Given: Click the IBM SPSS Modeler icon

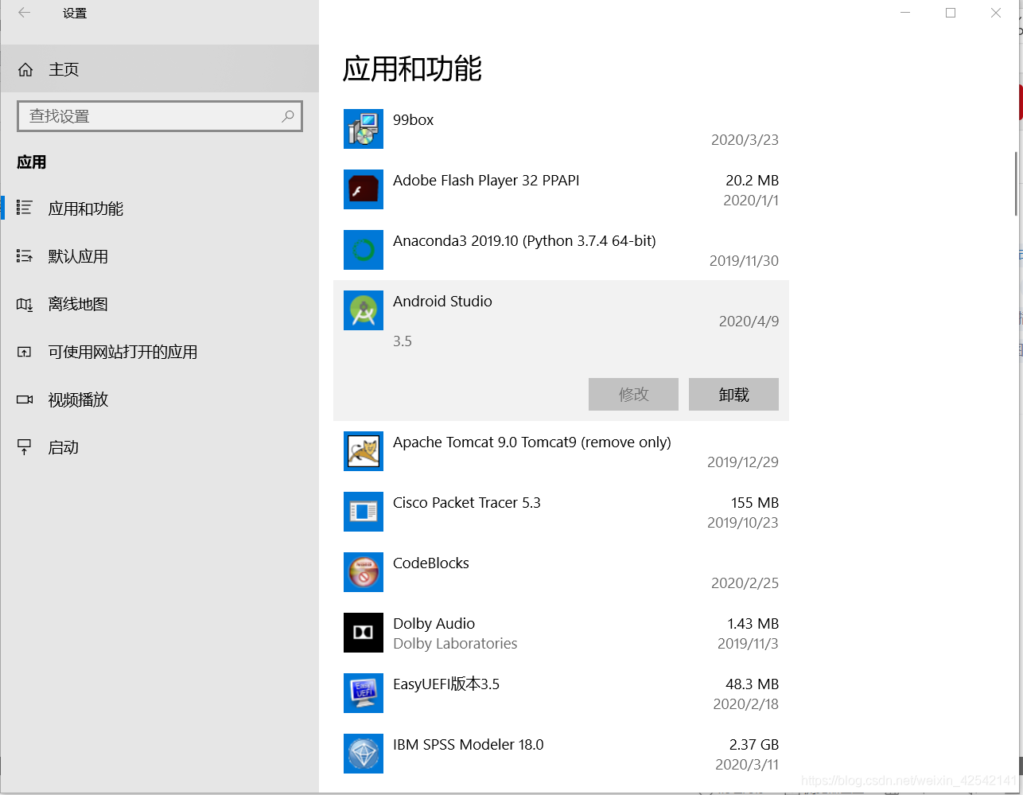Looking at the screenshot, I should click(364, 754).
